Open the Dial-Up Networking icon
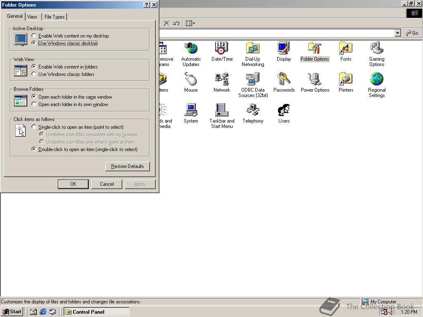Screen dimensions: 423x317 [253, 54]
